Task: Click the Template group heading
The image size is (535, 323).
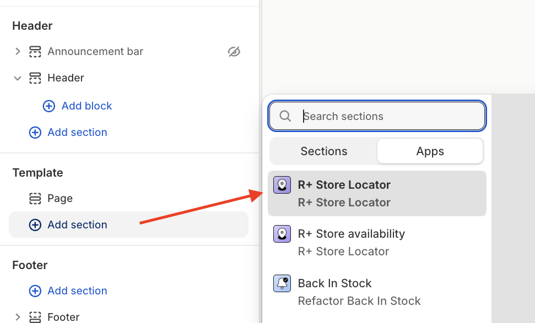Action: [37, 173]
